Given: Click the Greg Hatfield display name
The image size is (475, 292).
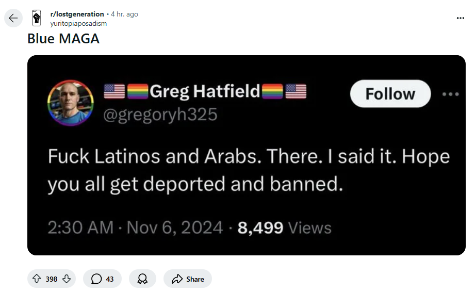Looking at the screenshot, I should pyautogui.click(x=205, y=92).
